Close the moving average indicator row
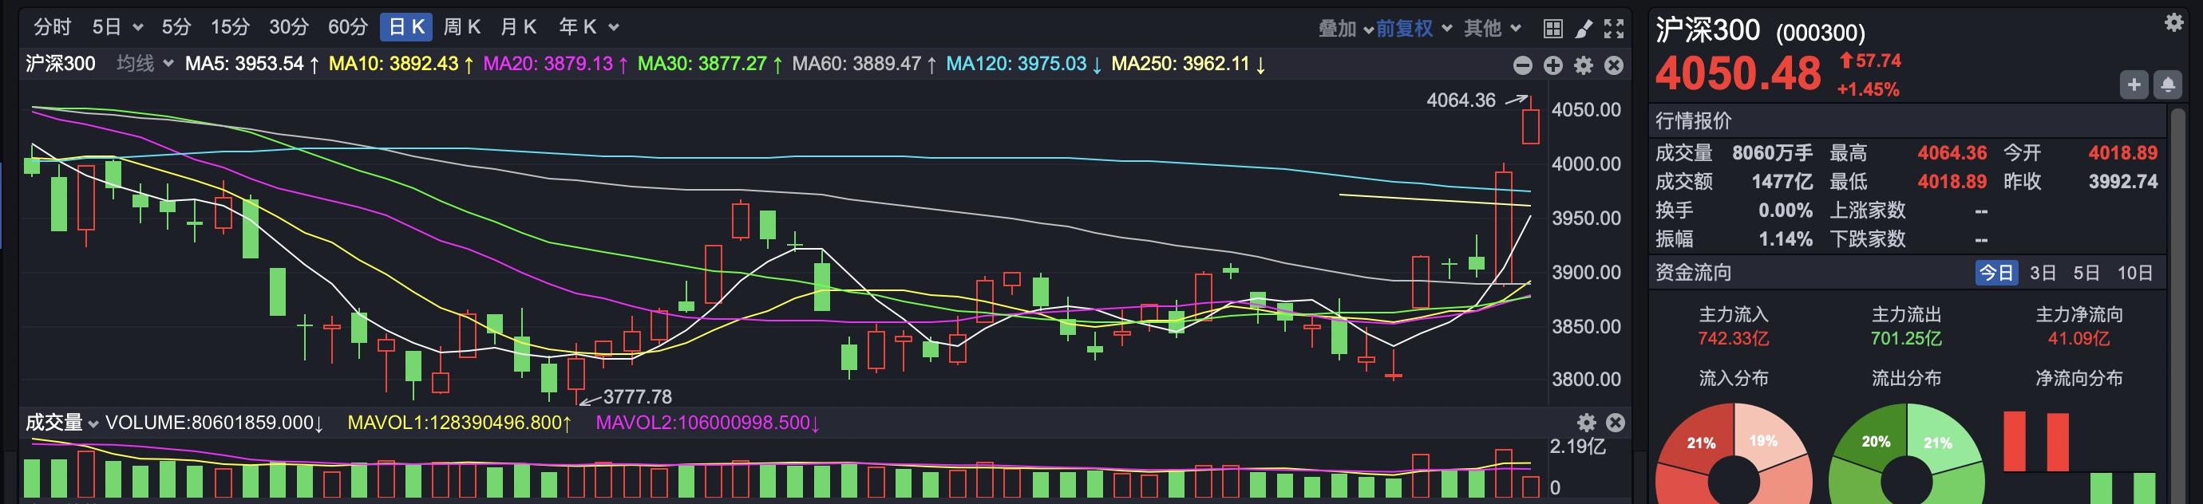This screenshot has width=2203, height=504. (x=1614, y=65)
